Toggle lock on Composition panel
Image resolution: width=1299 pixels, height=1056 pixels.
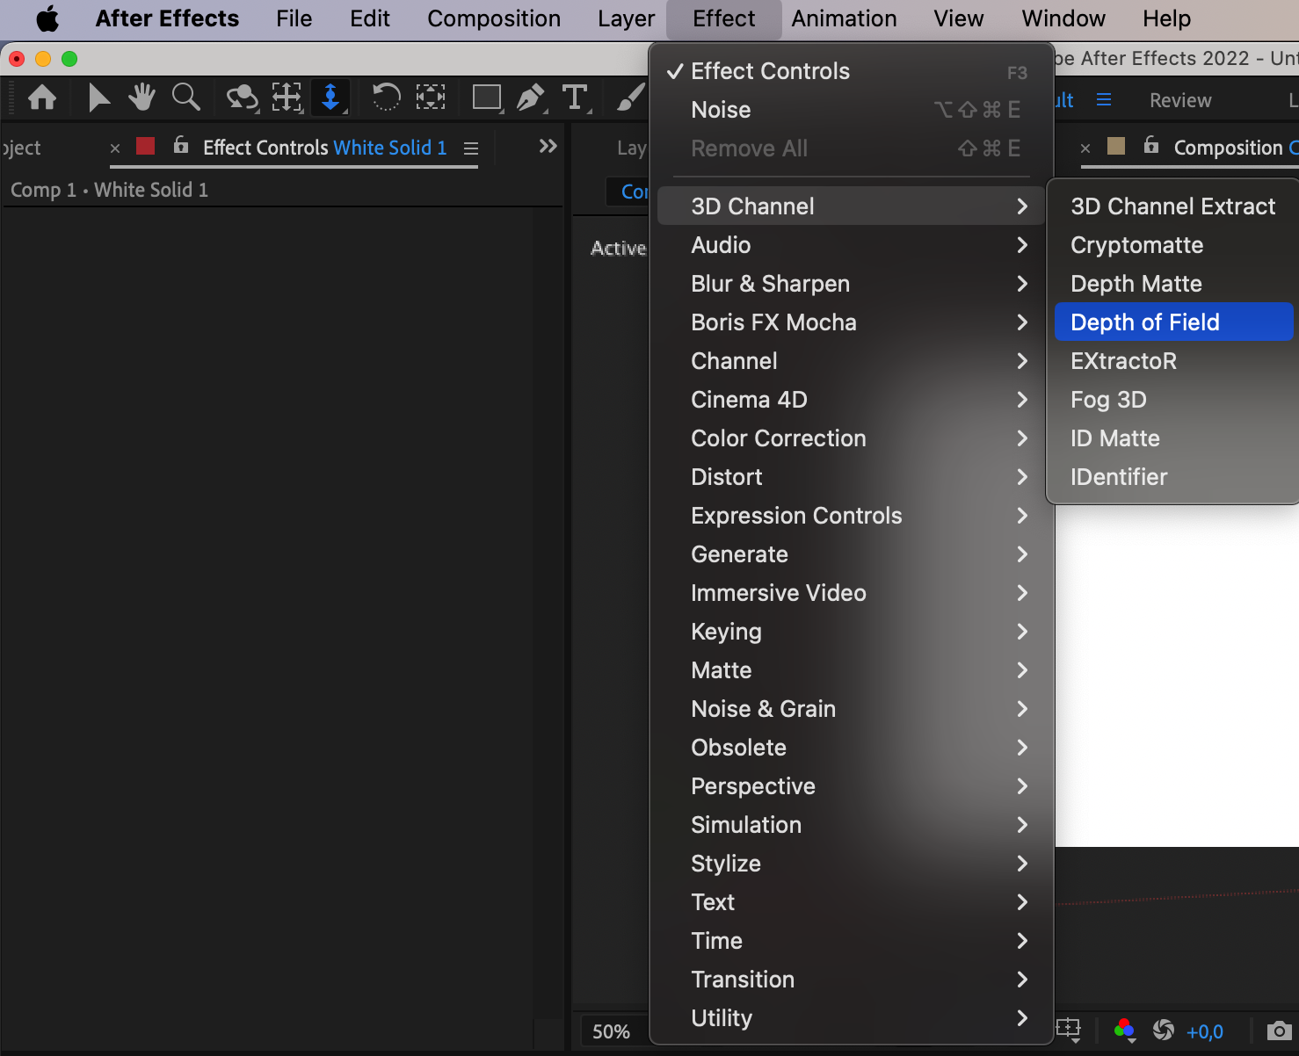tap(1151, 145)
